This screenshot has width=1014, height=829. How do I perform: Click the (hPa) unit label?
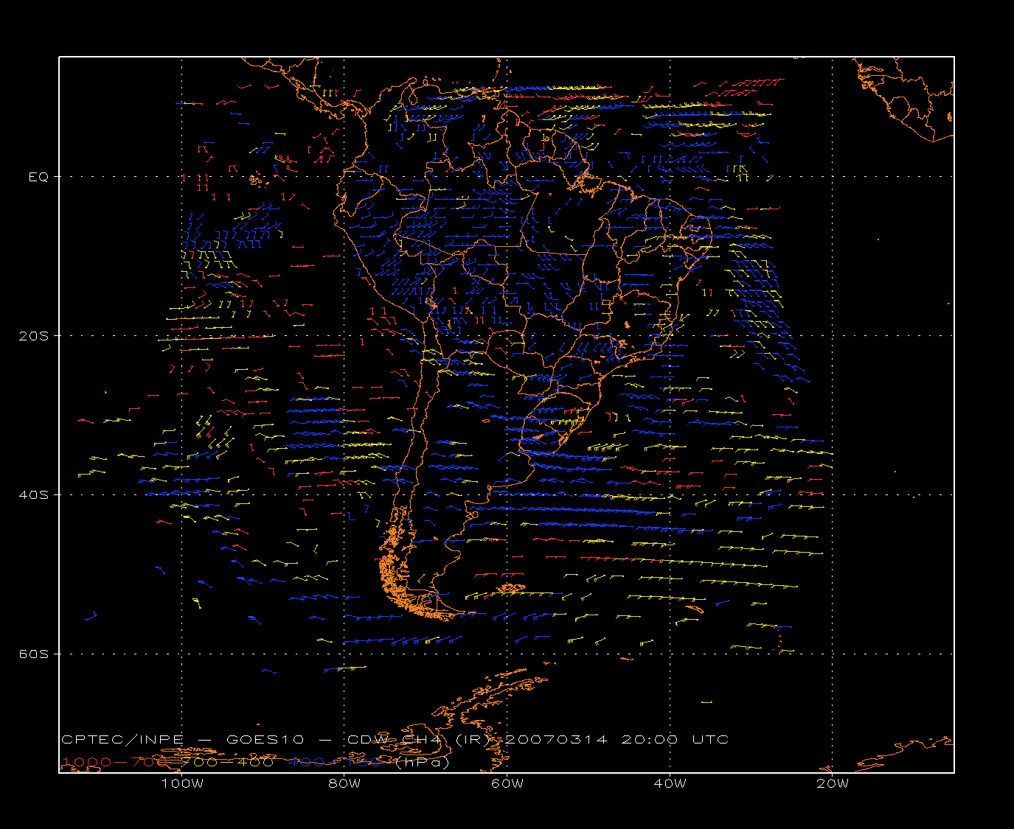click(x=423, y=762)
